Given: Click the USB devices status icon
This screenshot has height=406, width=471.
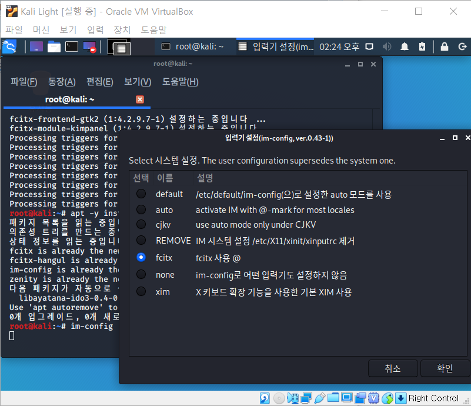Looking at the screenshot, I should click(320, 398).
